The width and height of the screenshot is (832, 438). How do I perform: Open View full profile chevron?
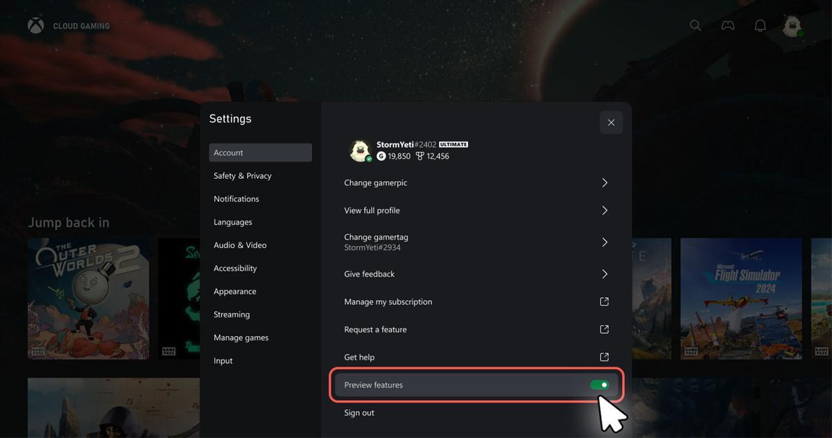(x=605, y=211)
